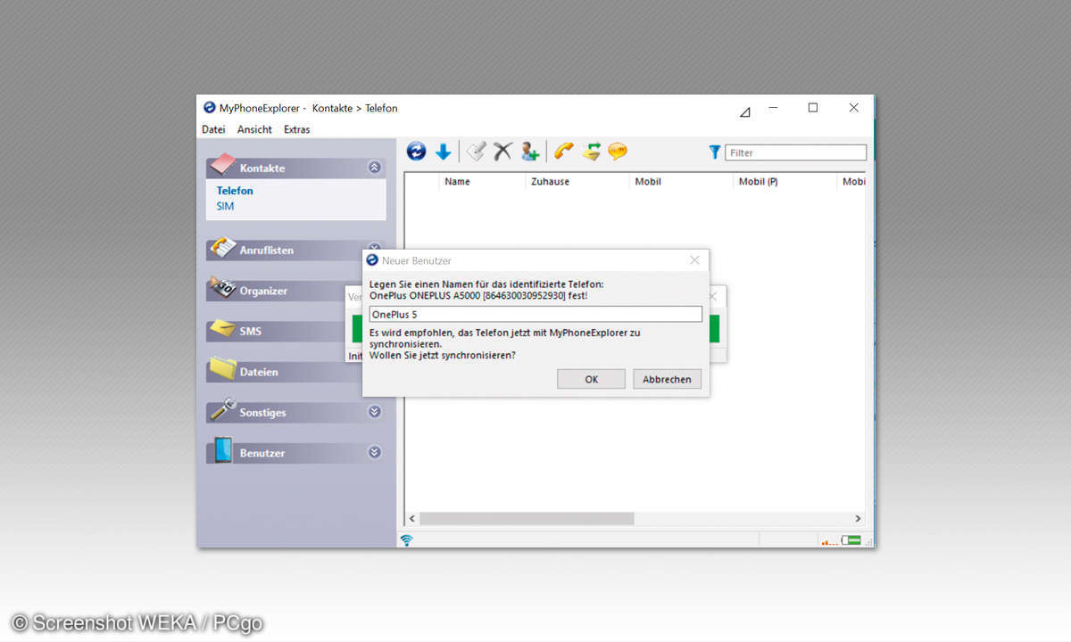Image resolution: width=1071 pixels, height=642 pixels.
Task: Expand the Sonstiges section chevron
Action: [x=375, y=412]
